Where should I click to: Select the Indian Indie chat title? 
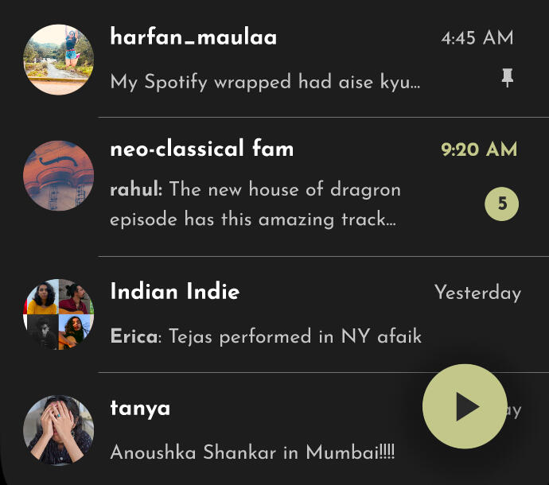[175, 291]
